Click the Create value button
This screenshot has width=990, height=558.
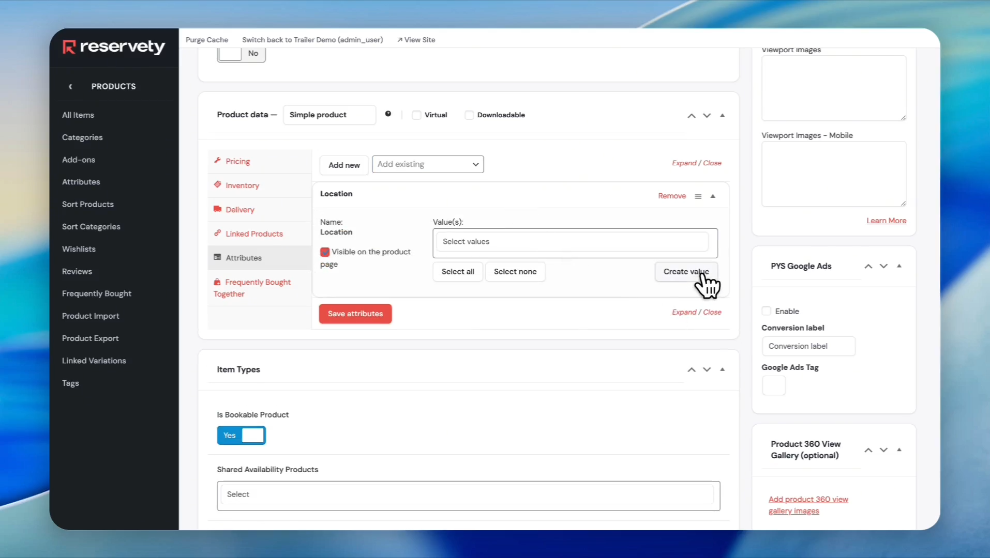686,272
